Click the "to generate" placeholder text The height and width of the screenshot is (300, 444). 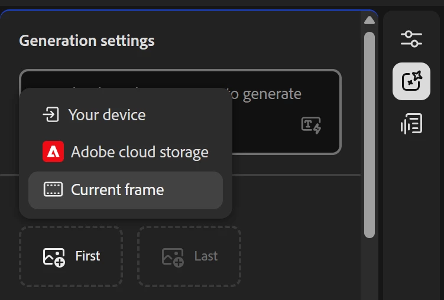click(264, 94)
